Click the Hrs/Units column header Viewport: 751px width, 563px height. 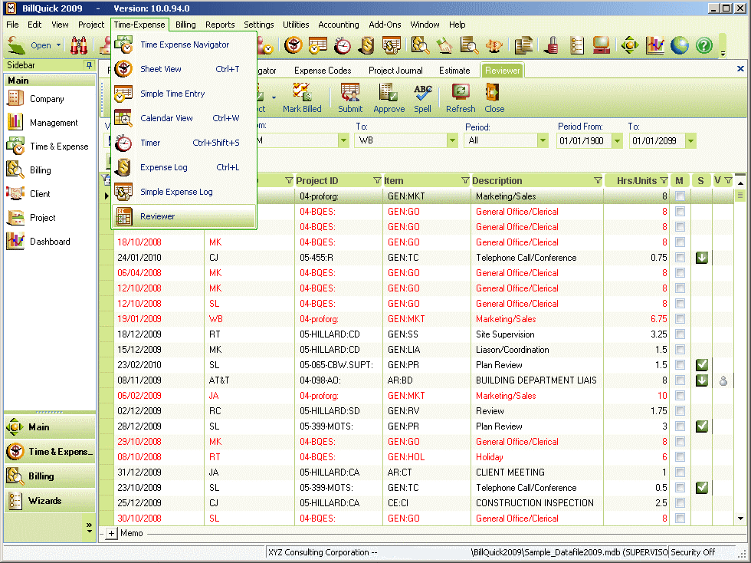point(637,181)
